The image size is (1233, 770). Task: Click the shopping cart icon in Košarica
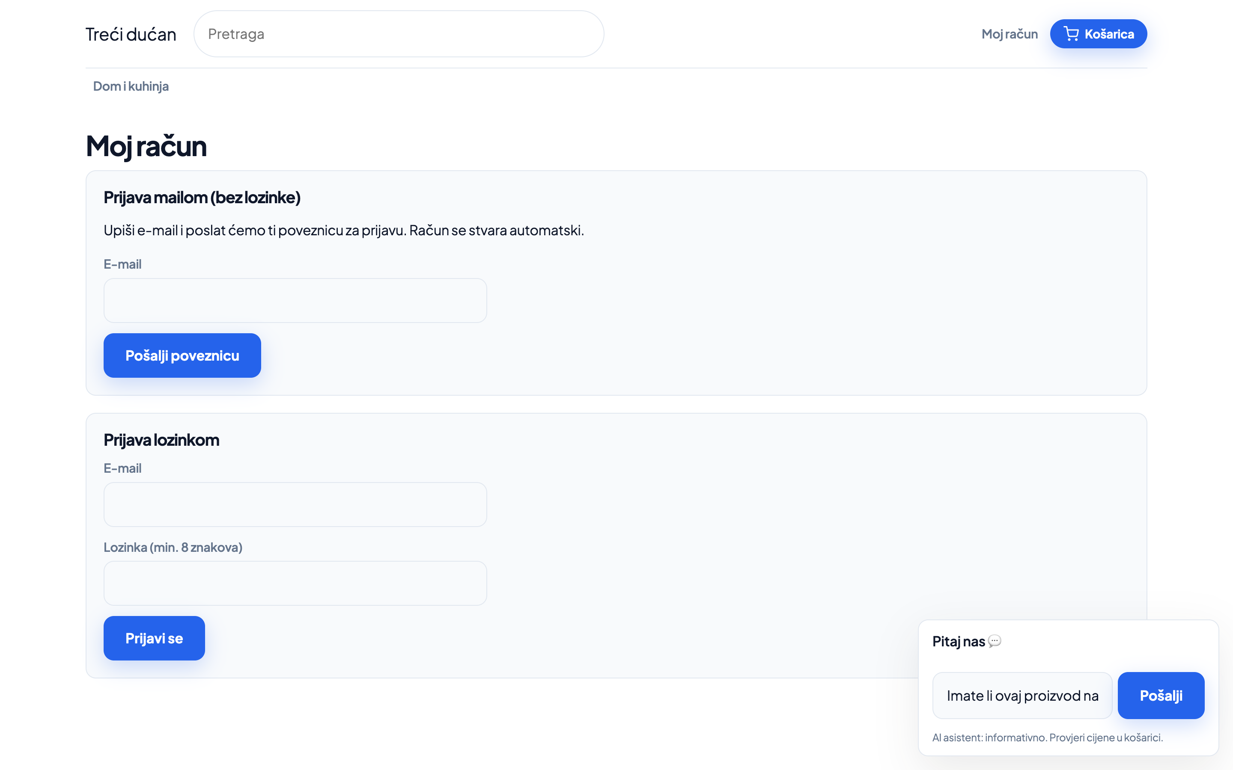[x=1071, y=34]
